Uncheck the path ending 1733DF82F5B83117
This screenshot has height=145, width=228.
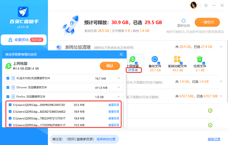pos(10,125)
